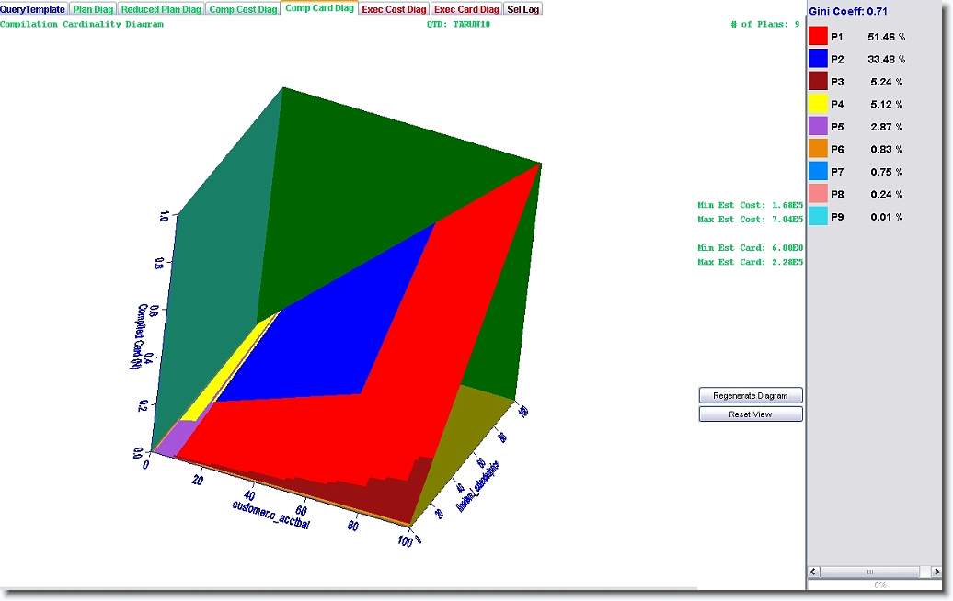Select the orange P6 legend swatch
Image resolution: width=953 pixels, height=601 pixels.
(x=818, y=149)
